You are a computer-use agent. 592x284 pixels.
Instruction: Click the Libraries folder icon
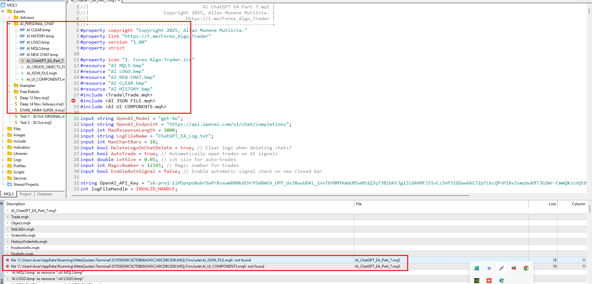pos(10,153)
